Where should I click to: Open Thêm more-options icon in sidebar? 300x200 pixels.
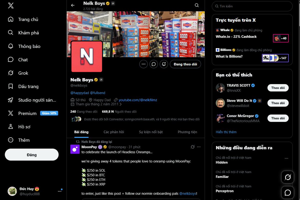pos(10,140)
